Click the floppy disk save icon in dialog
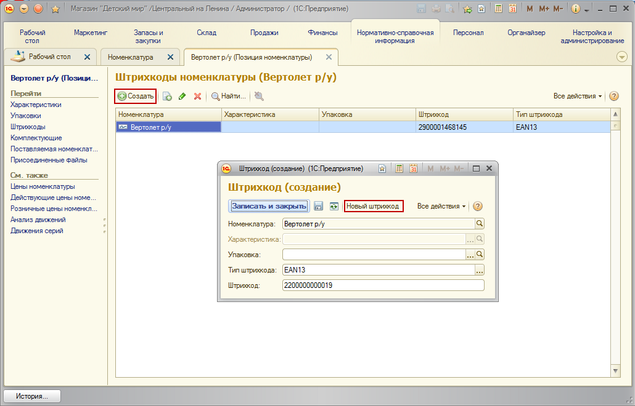The image size is (635, 406). coord(319,206)
